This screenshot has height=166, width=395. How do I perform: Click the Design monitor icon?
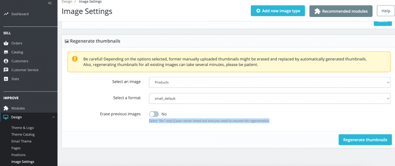pos(6,117)
